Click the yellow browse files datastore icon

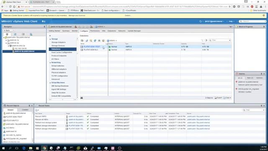[x=91, y=41]
